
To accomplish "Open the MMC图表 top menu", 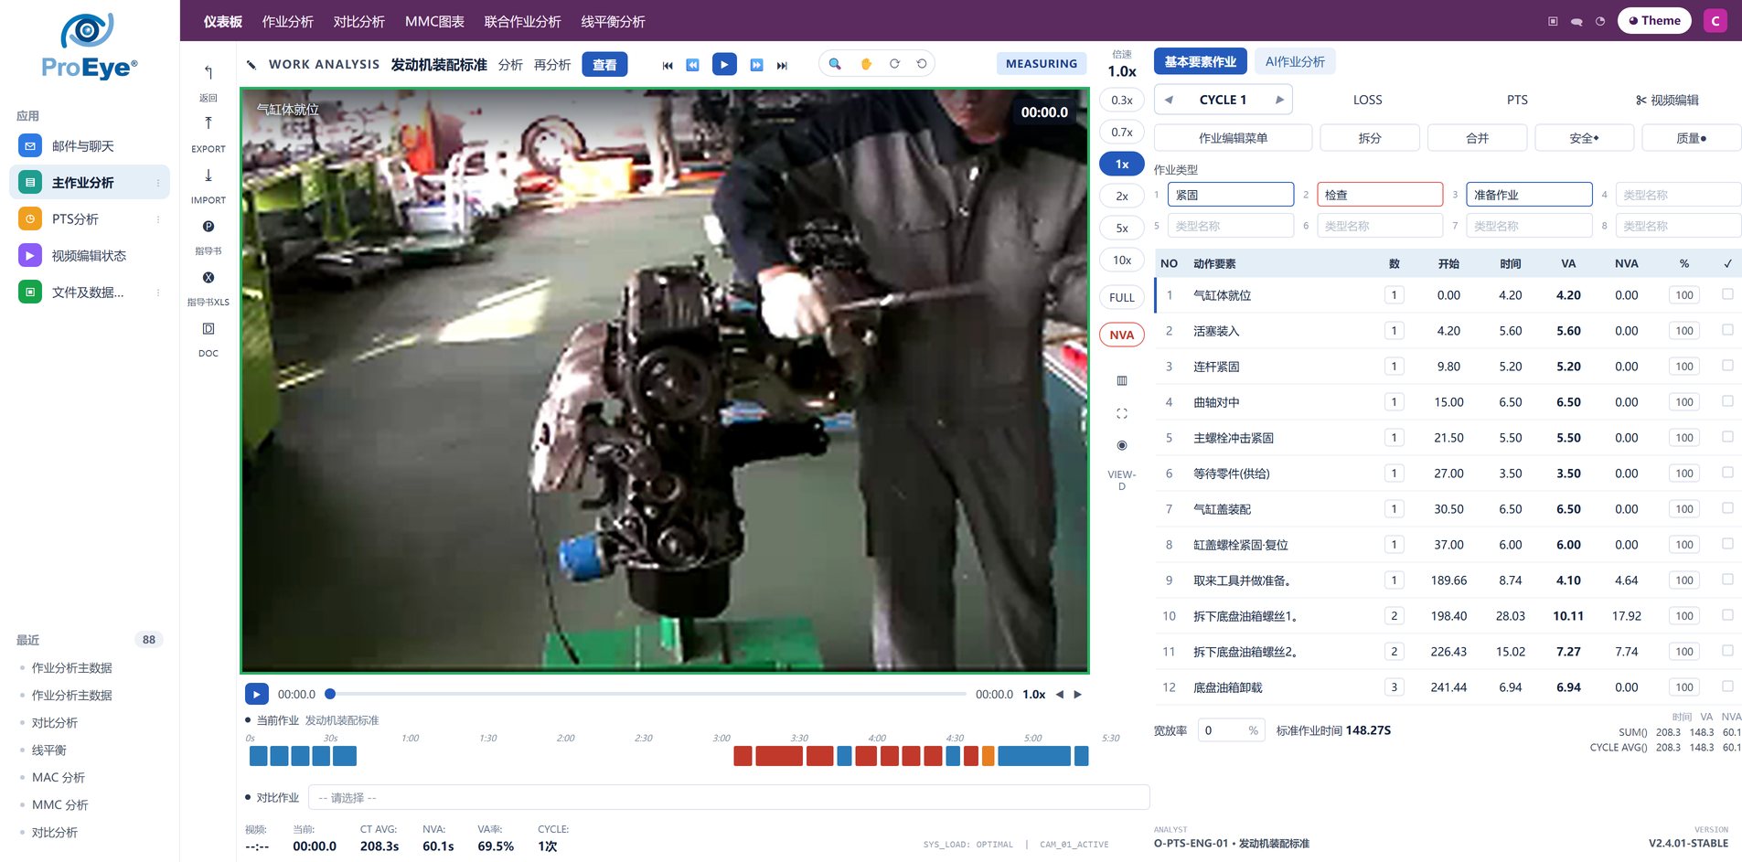I will [x=434, y=21].
